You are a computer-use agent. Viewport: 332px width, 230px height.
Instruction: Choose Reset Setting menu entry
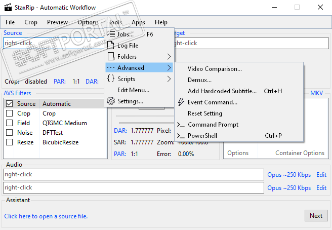click(x=239, y=113)
